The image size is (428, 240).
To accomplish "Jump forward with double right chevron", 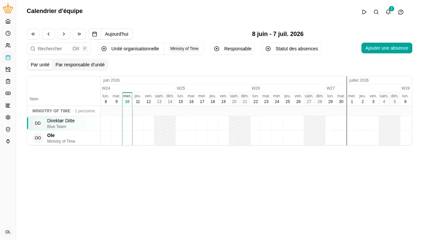I will pos(79,34).
